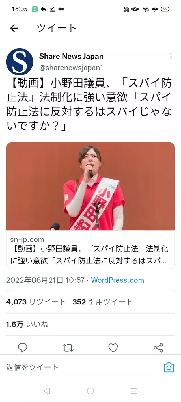Open the WordPress.com source link
181x402 pixels.
point(117,280)
